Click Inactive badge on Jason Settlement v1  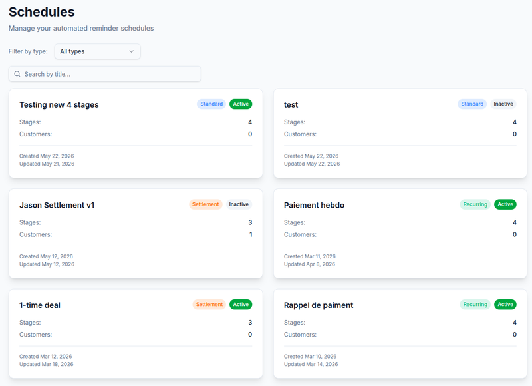239,204
